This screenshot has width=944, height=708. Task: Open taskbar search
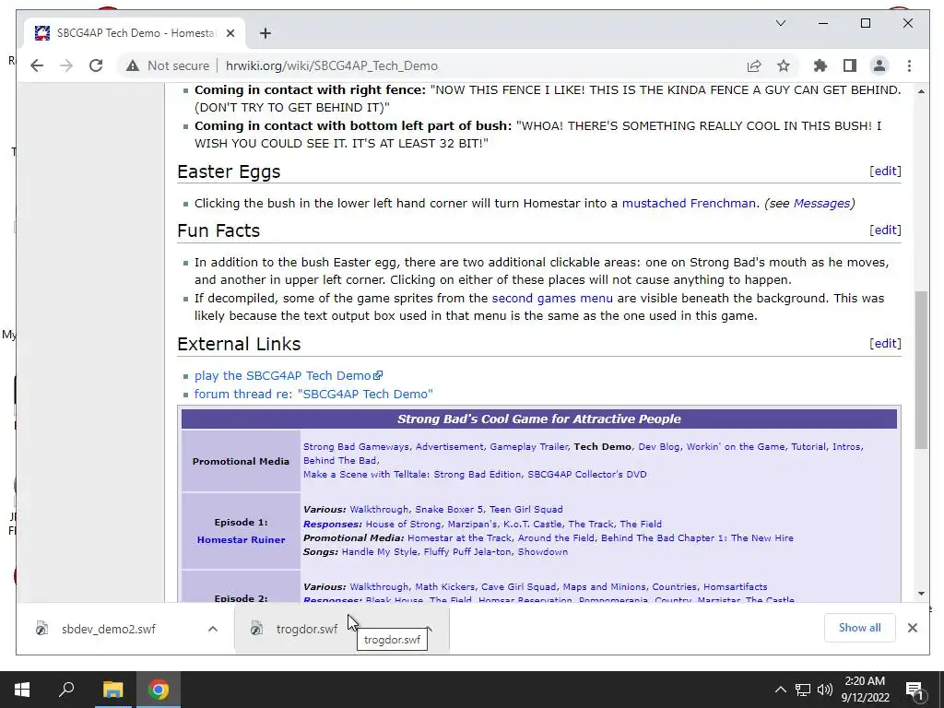click(x=66, y=690)
